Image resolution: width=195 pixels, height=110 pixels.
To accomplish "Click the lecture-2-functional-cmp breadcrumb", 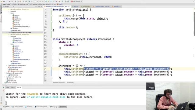I will coord(20,4).
